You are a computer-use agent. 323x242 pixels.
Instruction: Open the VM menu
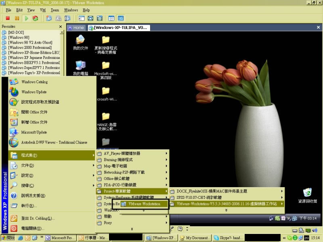43,10
